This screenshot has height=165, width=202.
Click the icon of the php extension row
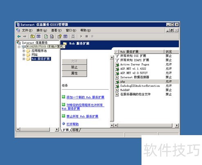(x=117, y=81)
